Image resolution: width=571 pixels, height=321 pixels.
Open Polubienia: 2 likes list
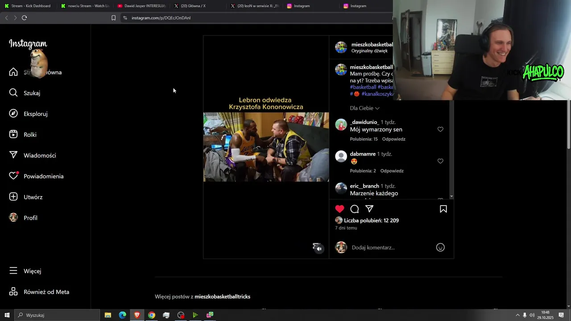click(x=363, y=171)
